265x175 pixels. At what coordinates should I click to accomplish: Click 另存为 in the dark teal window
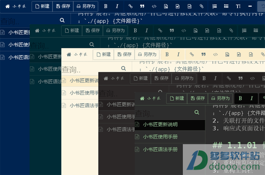click(115, 30)
